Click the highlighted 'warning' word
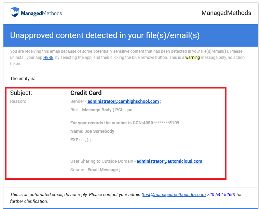The width and height of the screenshot is (261, 209). [192, 58]
